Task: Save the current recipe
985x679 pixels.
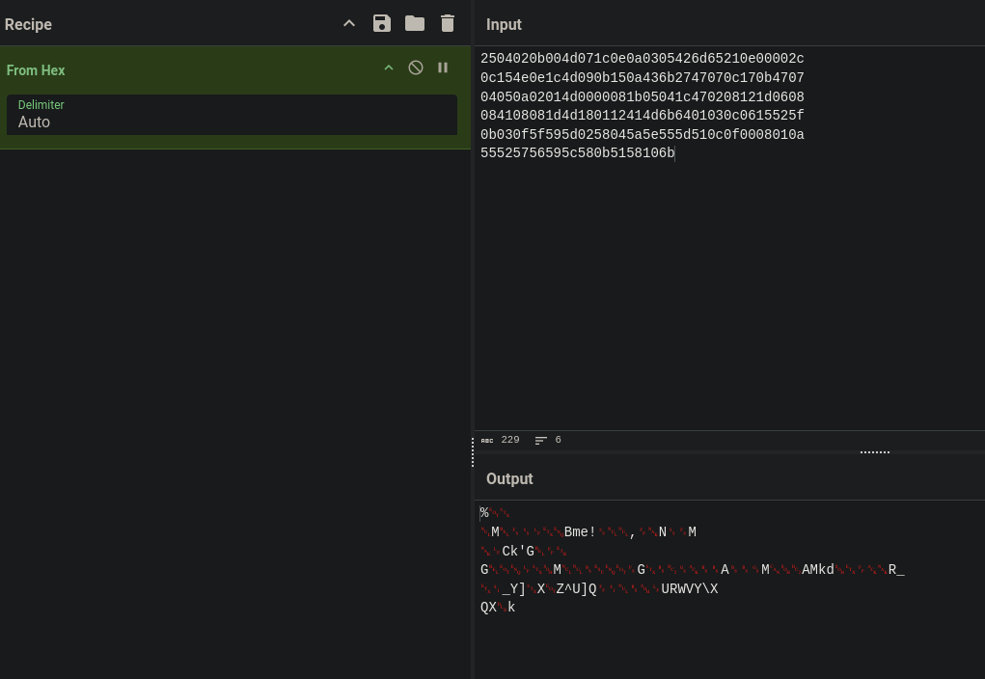Action: point(382,24)
